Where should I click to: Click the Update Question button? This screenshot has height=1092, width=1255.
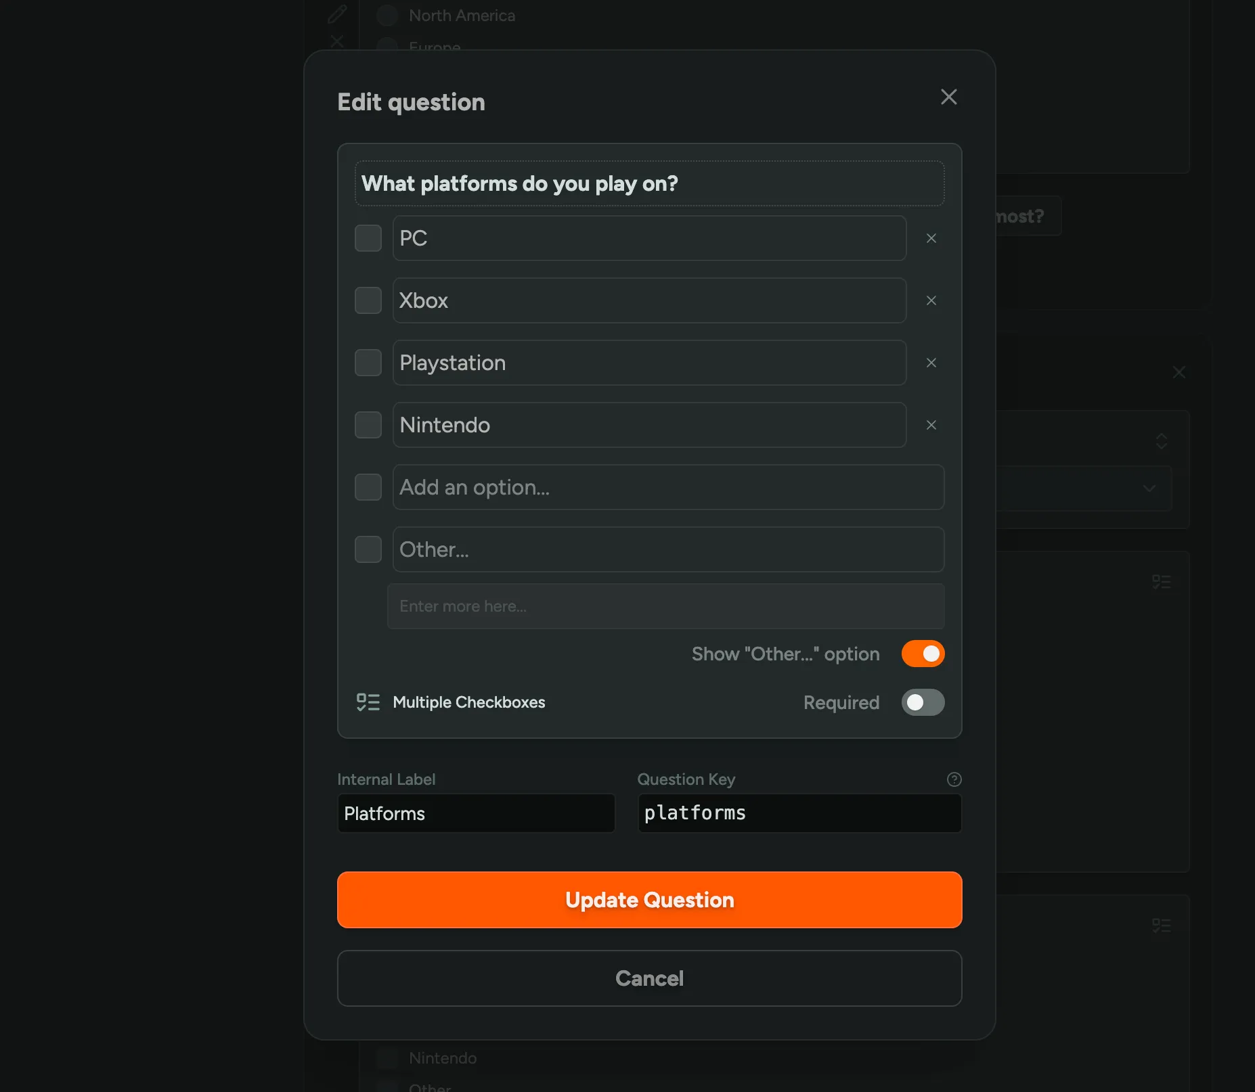(649, 900)
